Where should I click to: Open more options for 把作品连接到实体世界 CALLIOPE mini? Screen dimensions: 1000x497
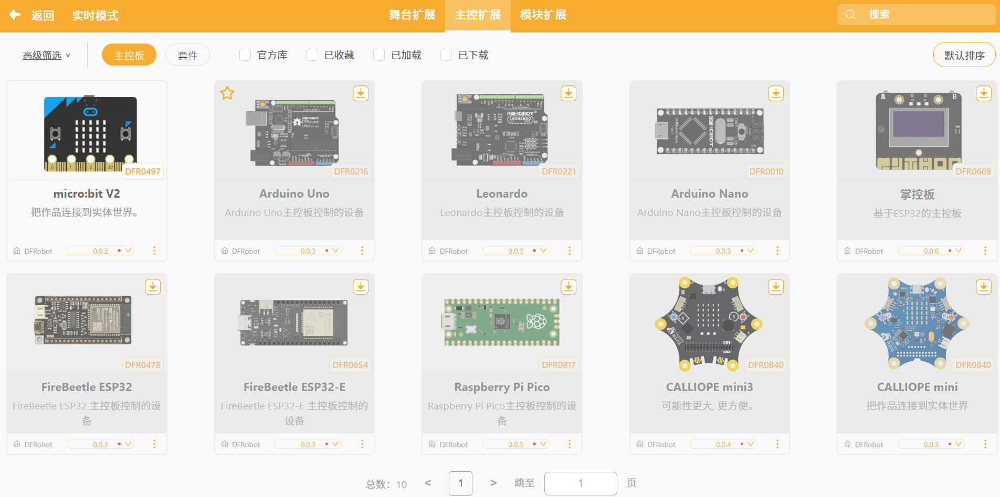(x=985, y=444)
